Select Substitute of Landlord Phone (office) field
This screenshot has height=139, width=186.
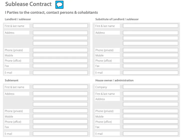(x=151, y=61)
